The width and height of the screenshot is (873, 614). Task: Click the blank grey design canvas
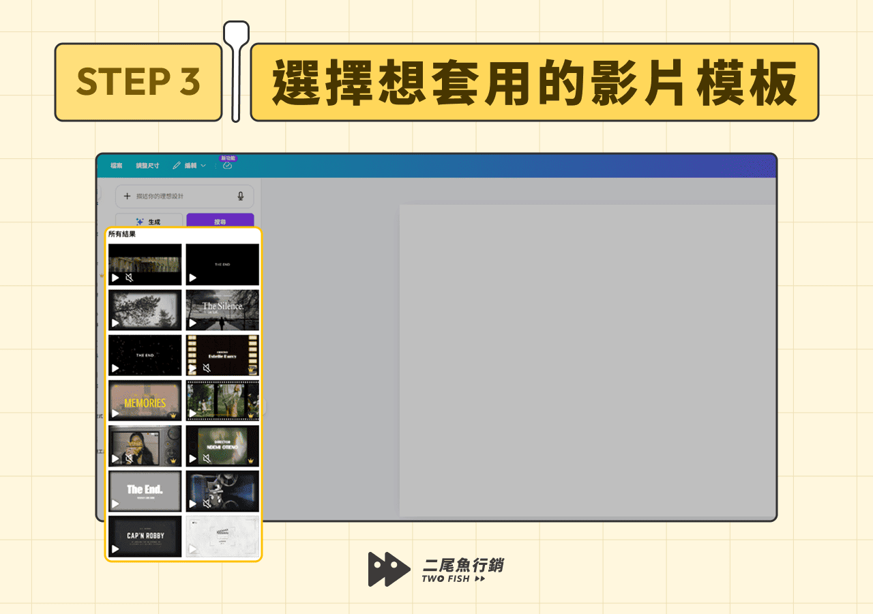pos(587,360)
